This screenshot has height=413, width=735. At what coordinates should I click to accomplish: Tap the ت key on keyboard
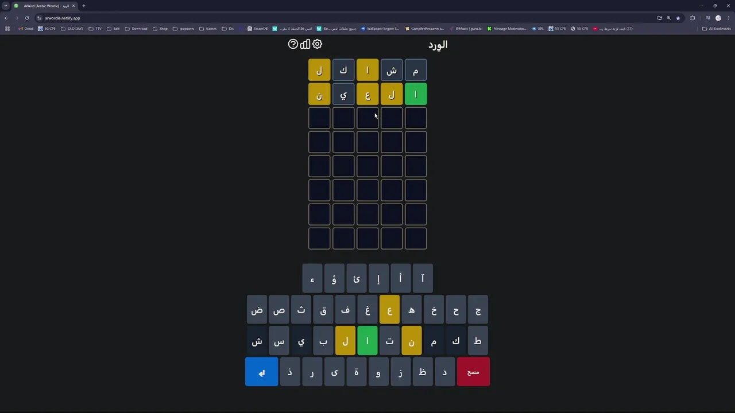point(389,341)
